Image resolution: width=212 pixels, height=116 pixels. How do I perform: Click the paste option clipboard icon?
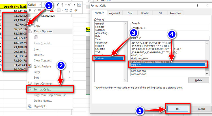click(x=36, y=37)
